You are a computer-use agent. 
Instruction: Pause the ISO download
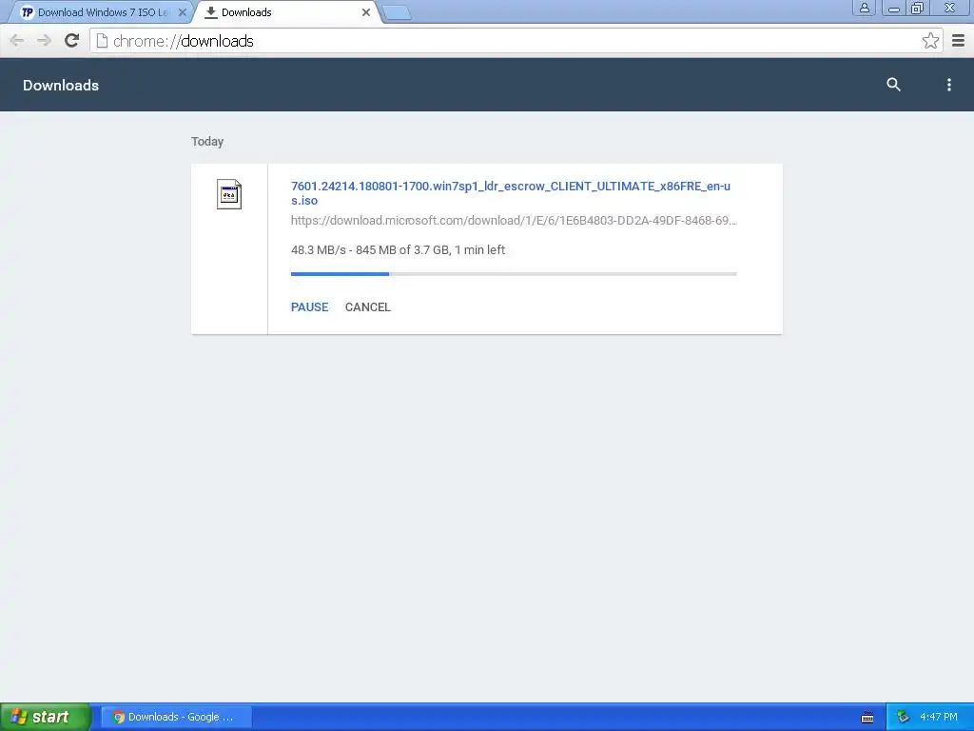coord(309,307)
